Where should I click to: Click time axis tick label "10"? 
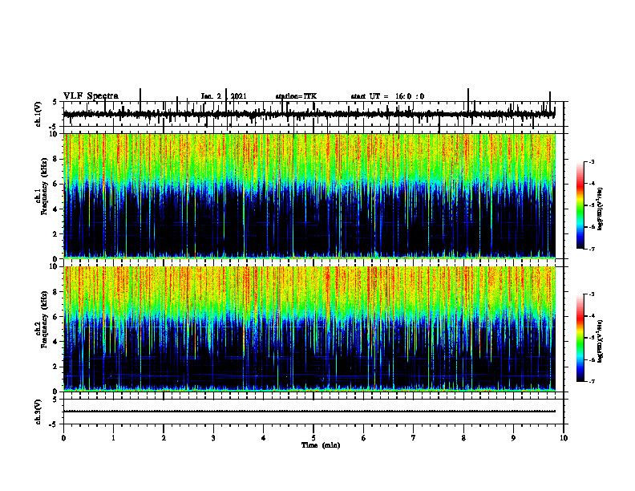point(564,438)
